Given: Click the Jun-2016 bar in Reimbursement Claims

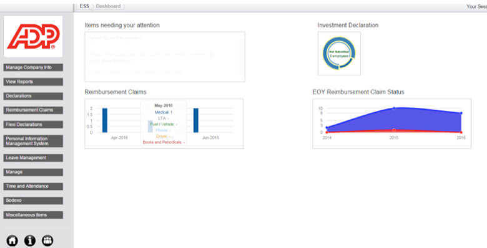Looking at the screenshot, I should click(195, 120).
